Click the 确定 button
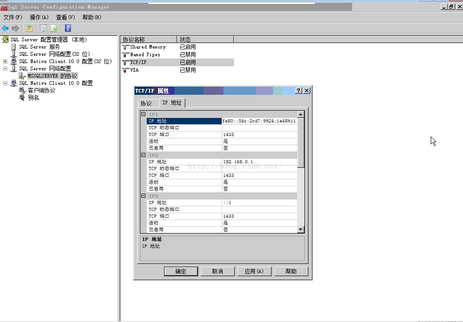Image resolution: width=463 pixels, height=322 pixels. (x=181, y=271)
